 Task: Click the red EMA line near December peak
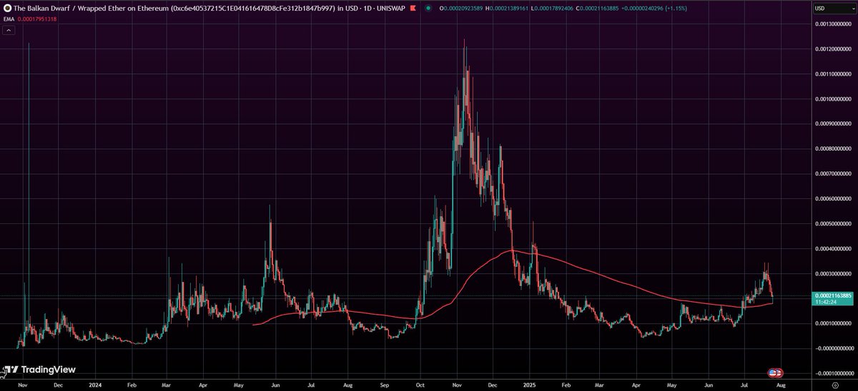[511, 250]
